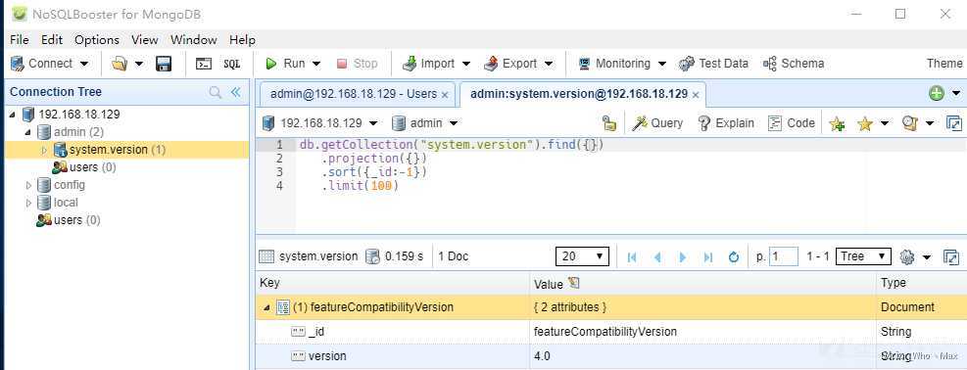Screen dimensions: 967x370
Task: Expand the local database node
Action: tap(29, 203)
